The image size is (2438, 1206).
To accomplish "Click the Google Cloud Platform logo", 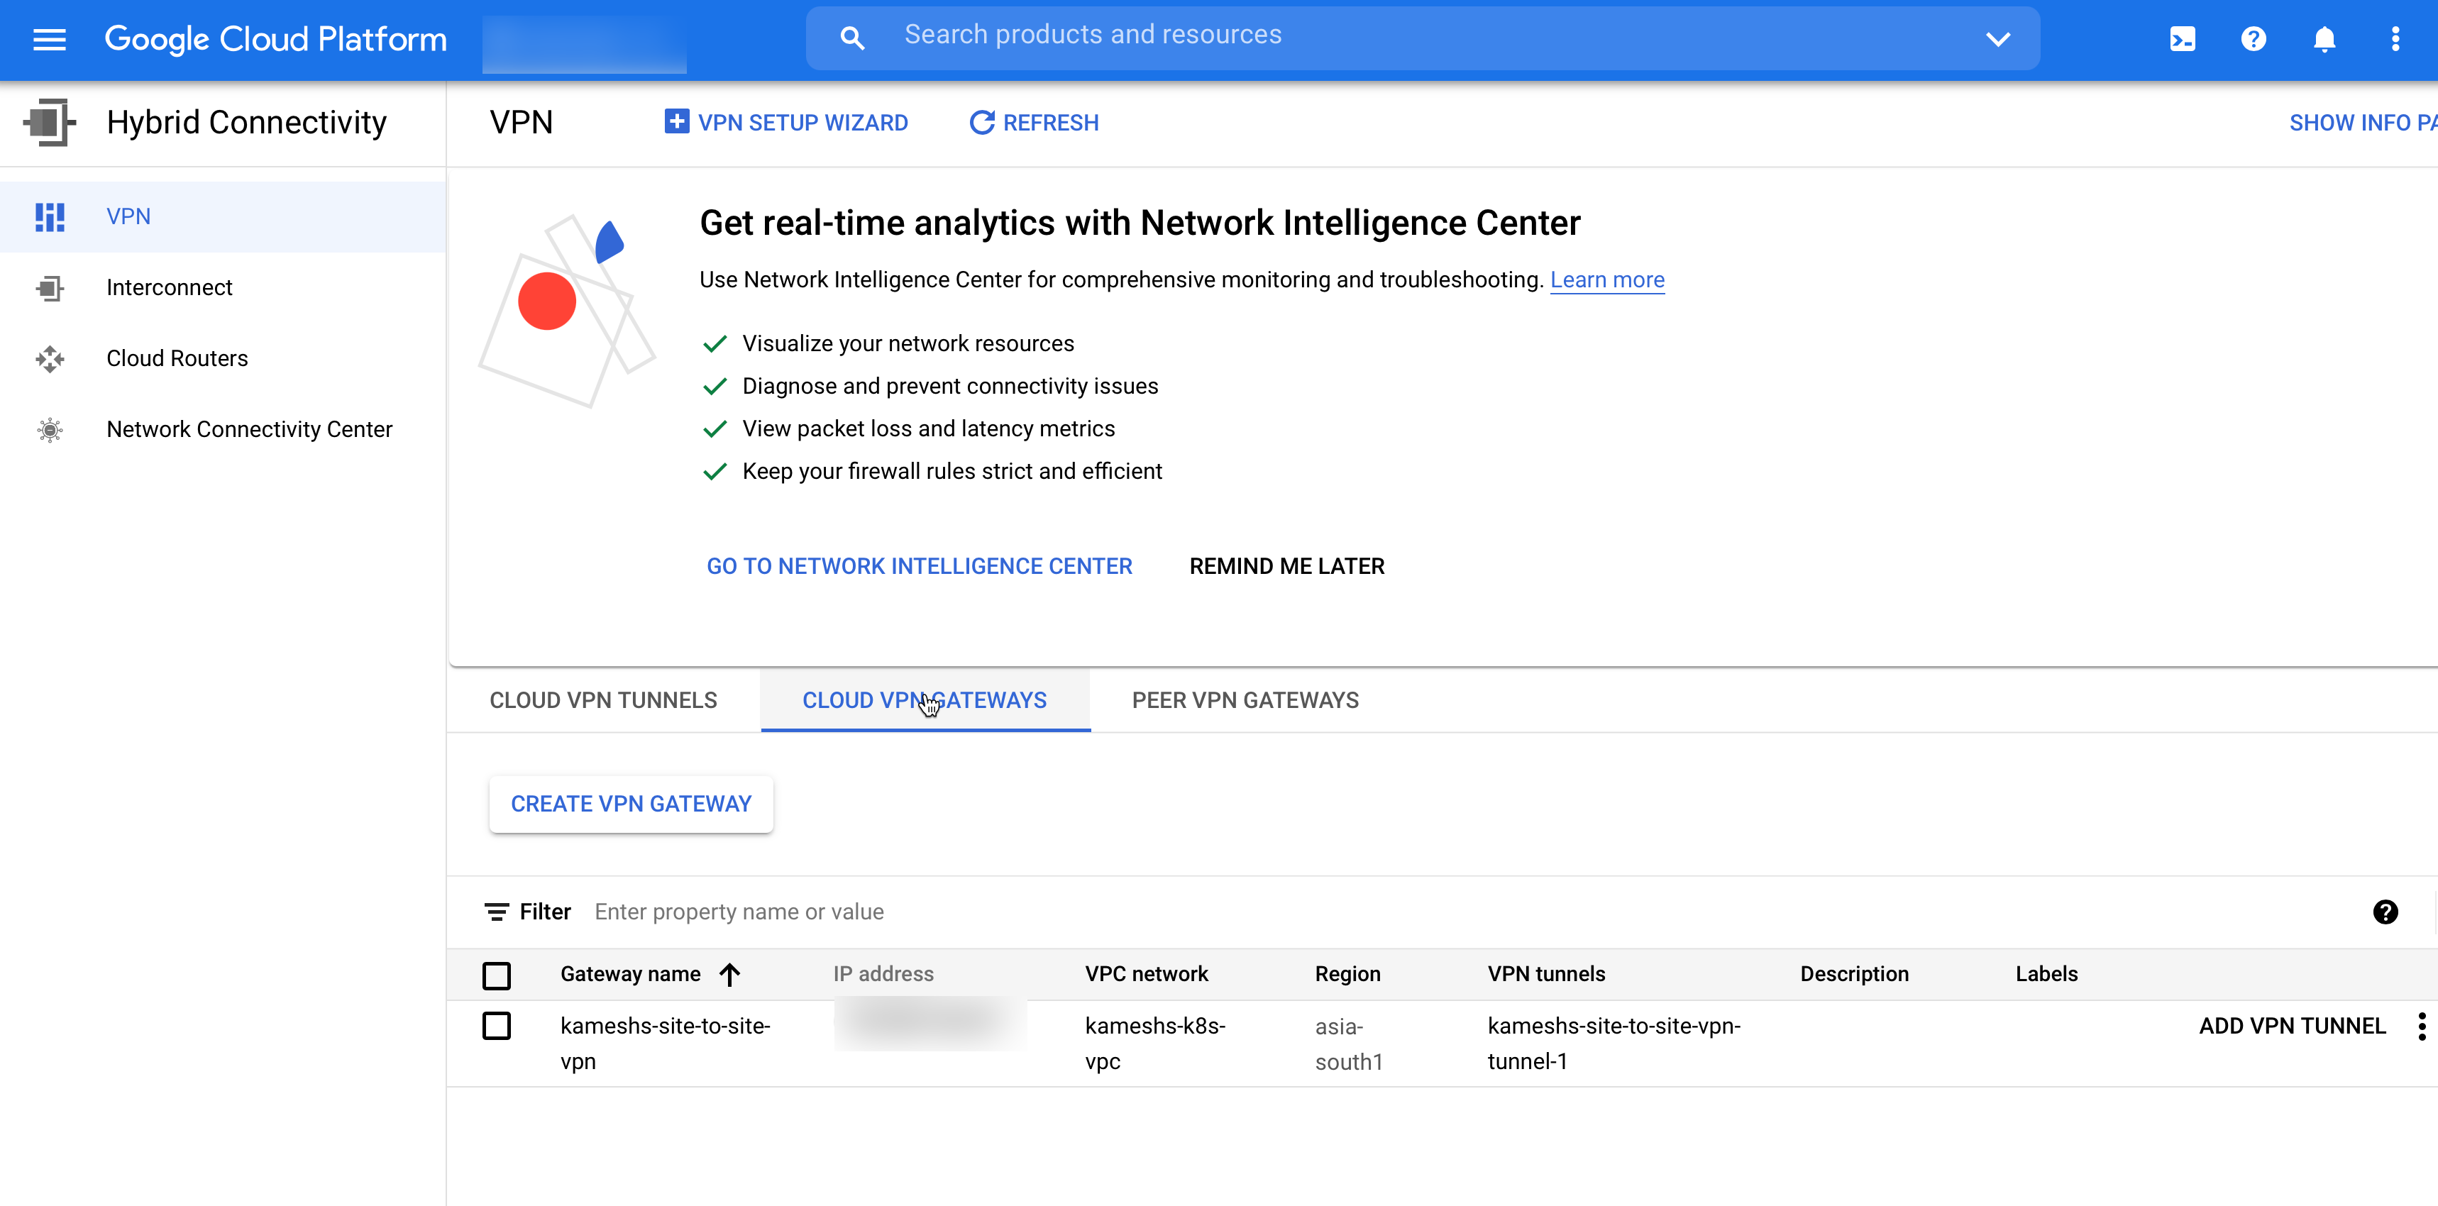I will [x=275, y=39].
